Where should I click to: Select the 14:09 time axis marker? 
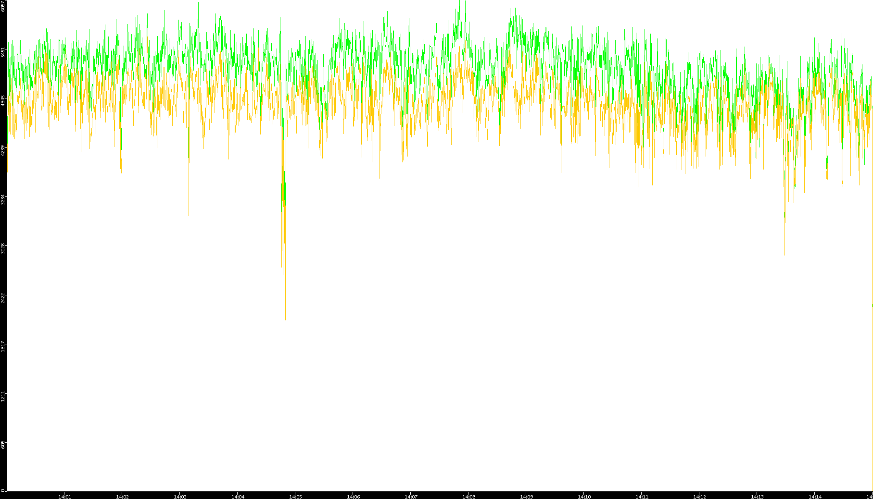pyautogui.click(x=526, y=496)
